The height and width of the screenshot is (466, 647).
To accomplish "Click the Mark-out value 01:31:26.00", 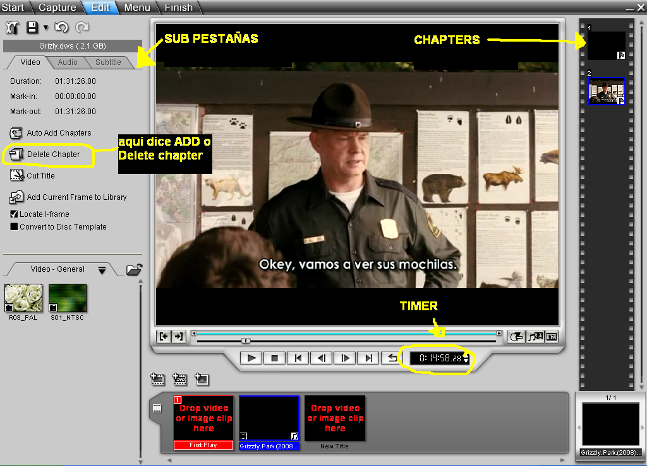I will (76, 112).
